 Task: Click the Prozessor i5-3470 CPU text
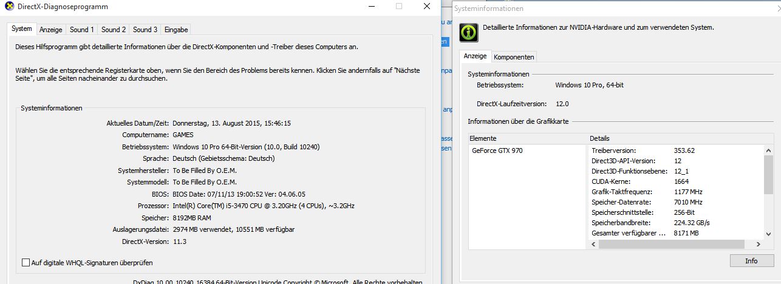tap(264, 206)
